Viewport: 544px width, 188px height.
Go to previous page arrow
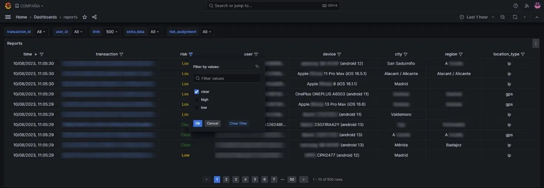[207, 180]
